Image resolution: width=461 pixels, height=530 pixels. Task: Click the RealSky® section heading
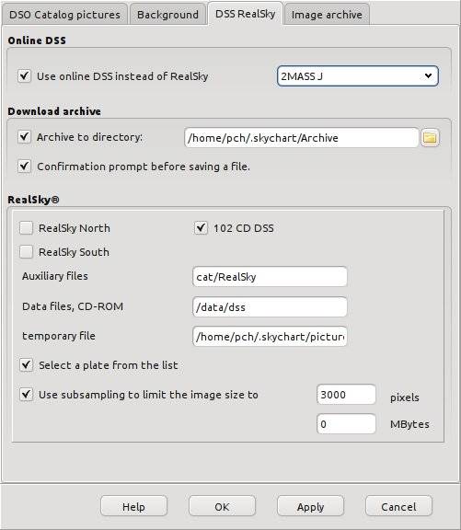coord(33,200)
